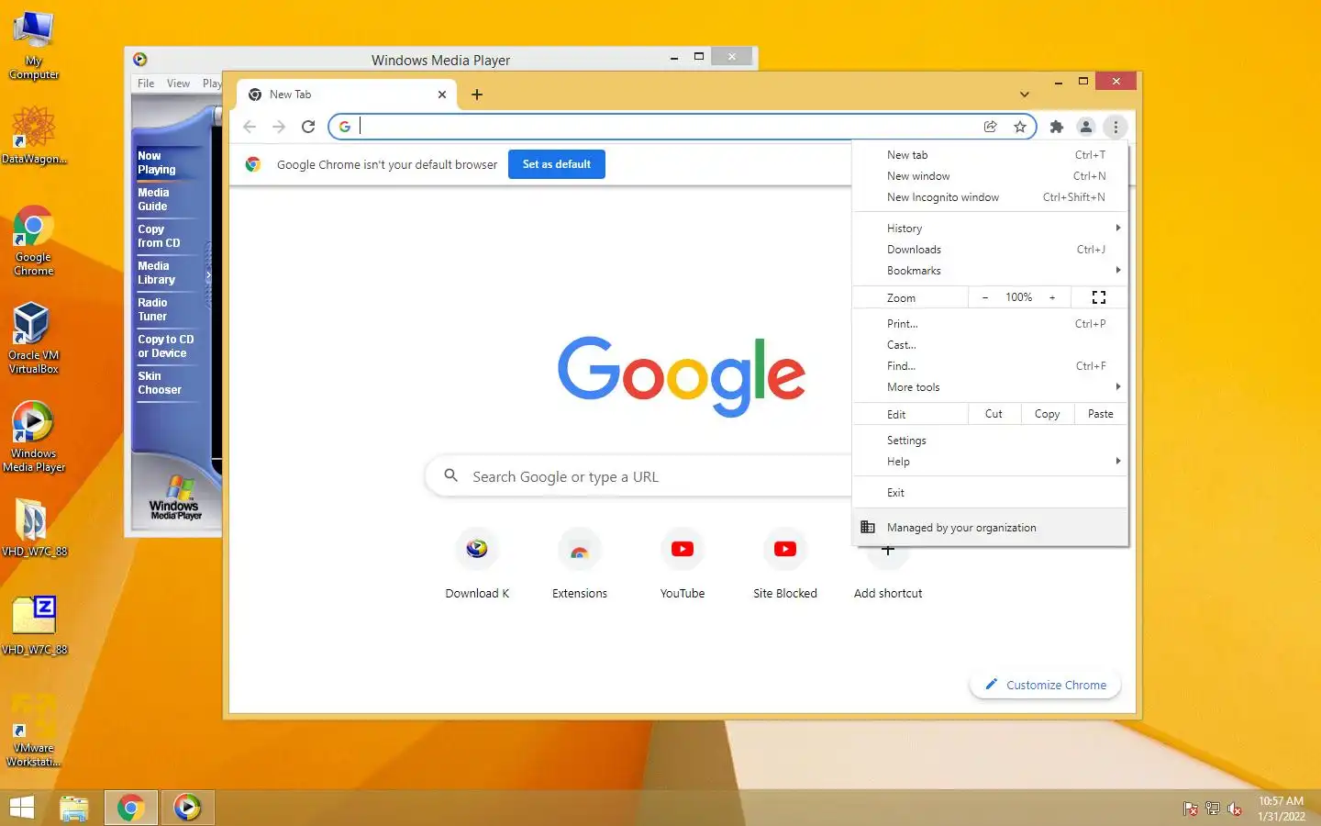Open a new tab with the plus button
Viewport: 1321px width, 826px height.
(477, 95)
